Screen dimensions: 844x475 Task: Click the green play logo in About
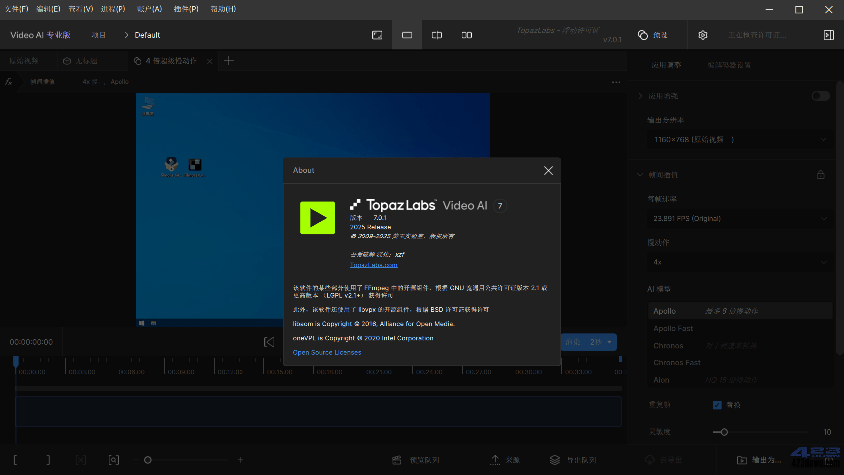[x=318, y=218]
